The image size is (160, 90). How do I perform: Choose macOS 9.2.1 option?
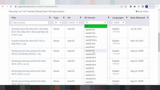(x=96, y=75)
